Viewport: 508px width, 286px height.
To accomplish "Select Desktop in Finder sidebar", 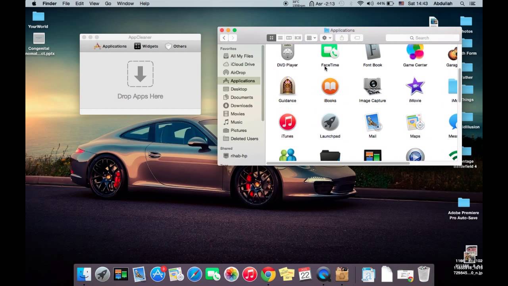I will pyautogui.click(x=240, y=89).
